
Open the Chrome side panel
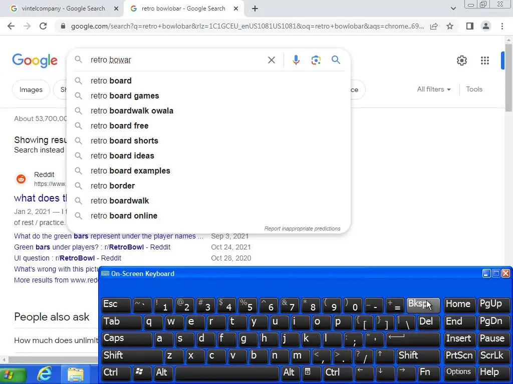click(470, 26)
